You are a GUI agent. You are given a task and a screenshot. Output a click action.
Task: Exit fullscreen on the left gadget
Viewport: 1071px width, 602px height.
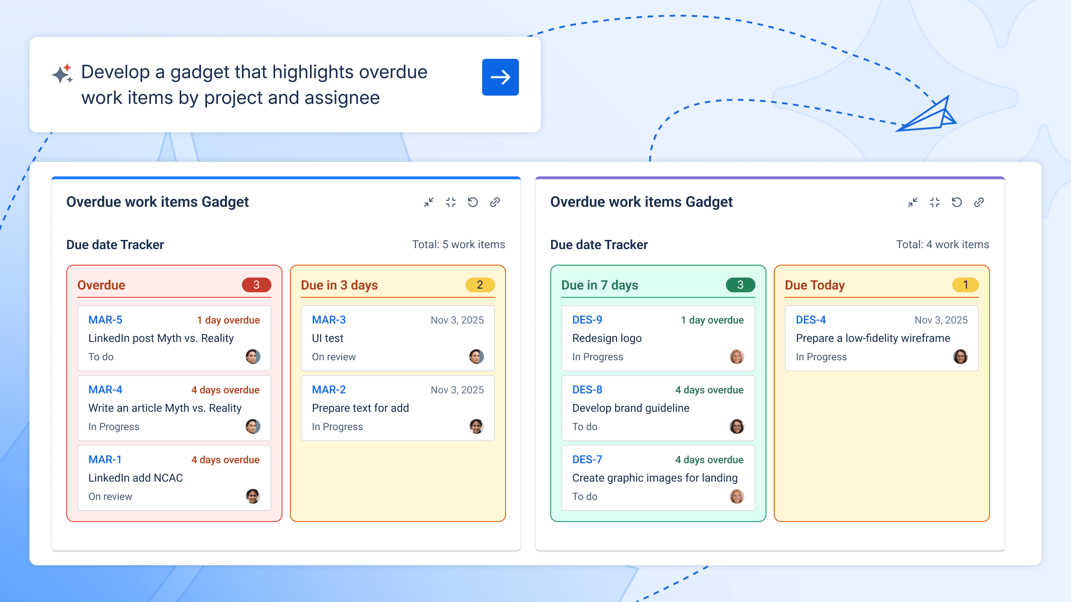(451, 202)
